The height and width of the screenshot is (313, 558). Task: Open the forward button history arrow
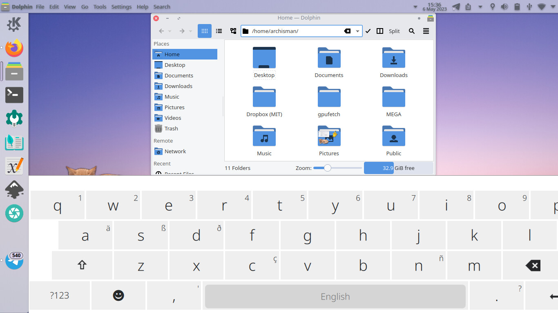(x=190, y=31)
